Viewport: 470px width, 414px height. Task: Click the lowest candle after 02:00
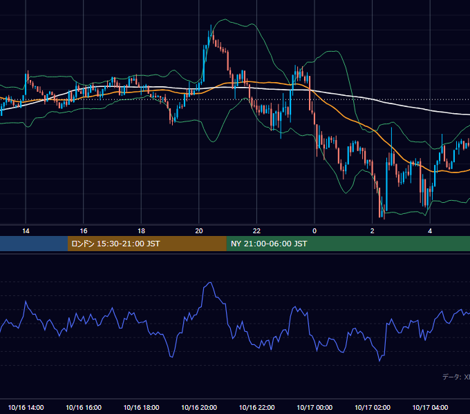(x=384, y=212)
